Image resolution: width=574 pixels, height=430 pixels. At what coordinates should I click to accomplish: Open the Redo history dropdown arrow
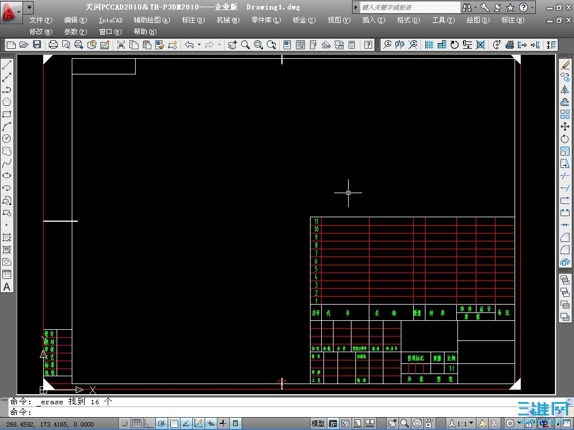(219, 45)
